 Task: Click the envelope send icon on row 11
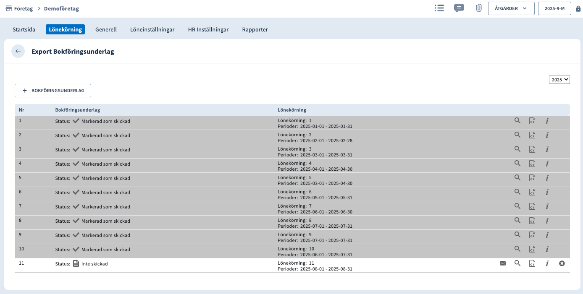[x=503, y=263]
